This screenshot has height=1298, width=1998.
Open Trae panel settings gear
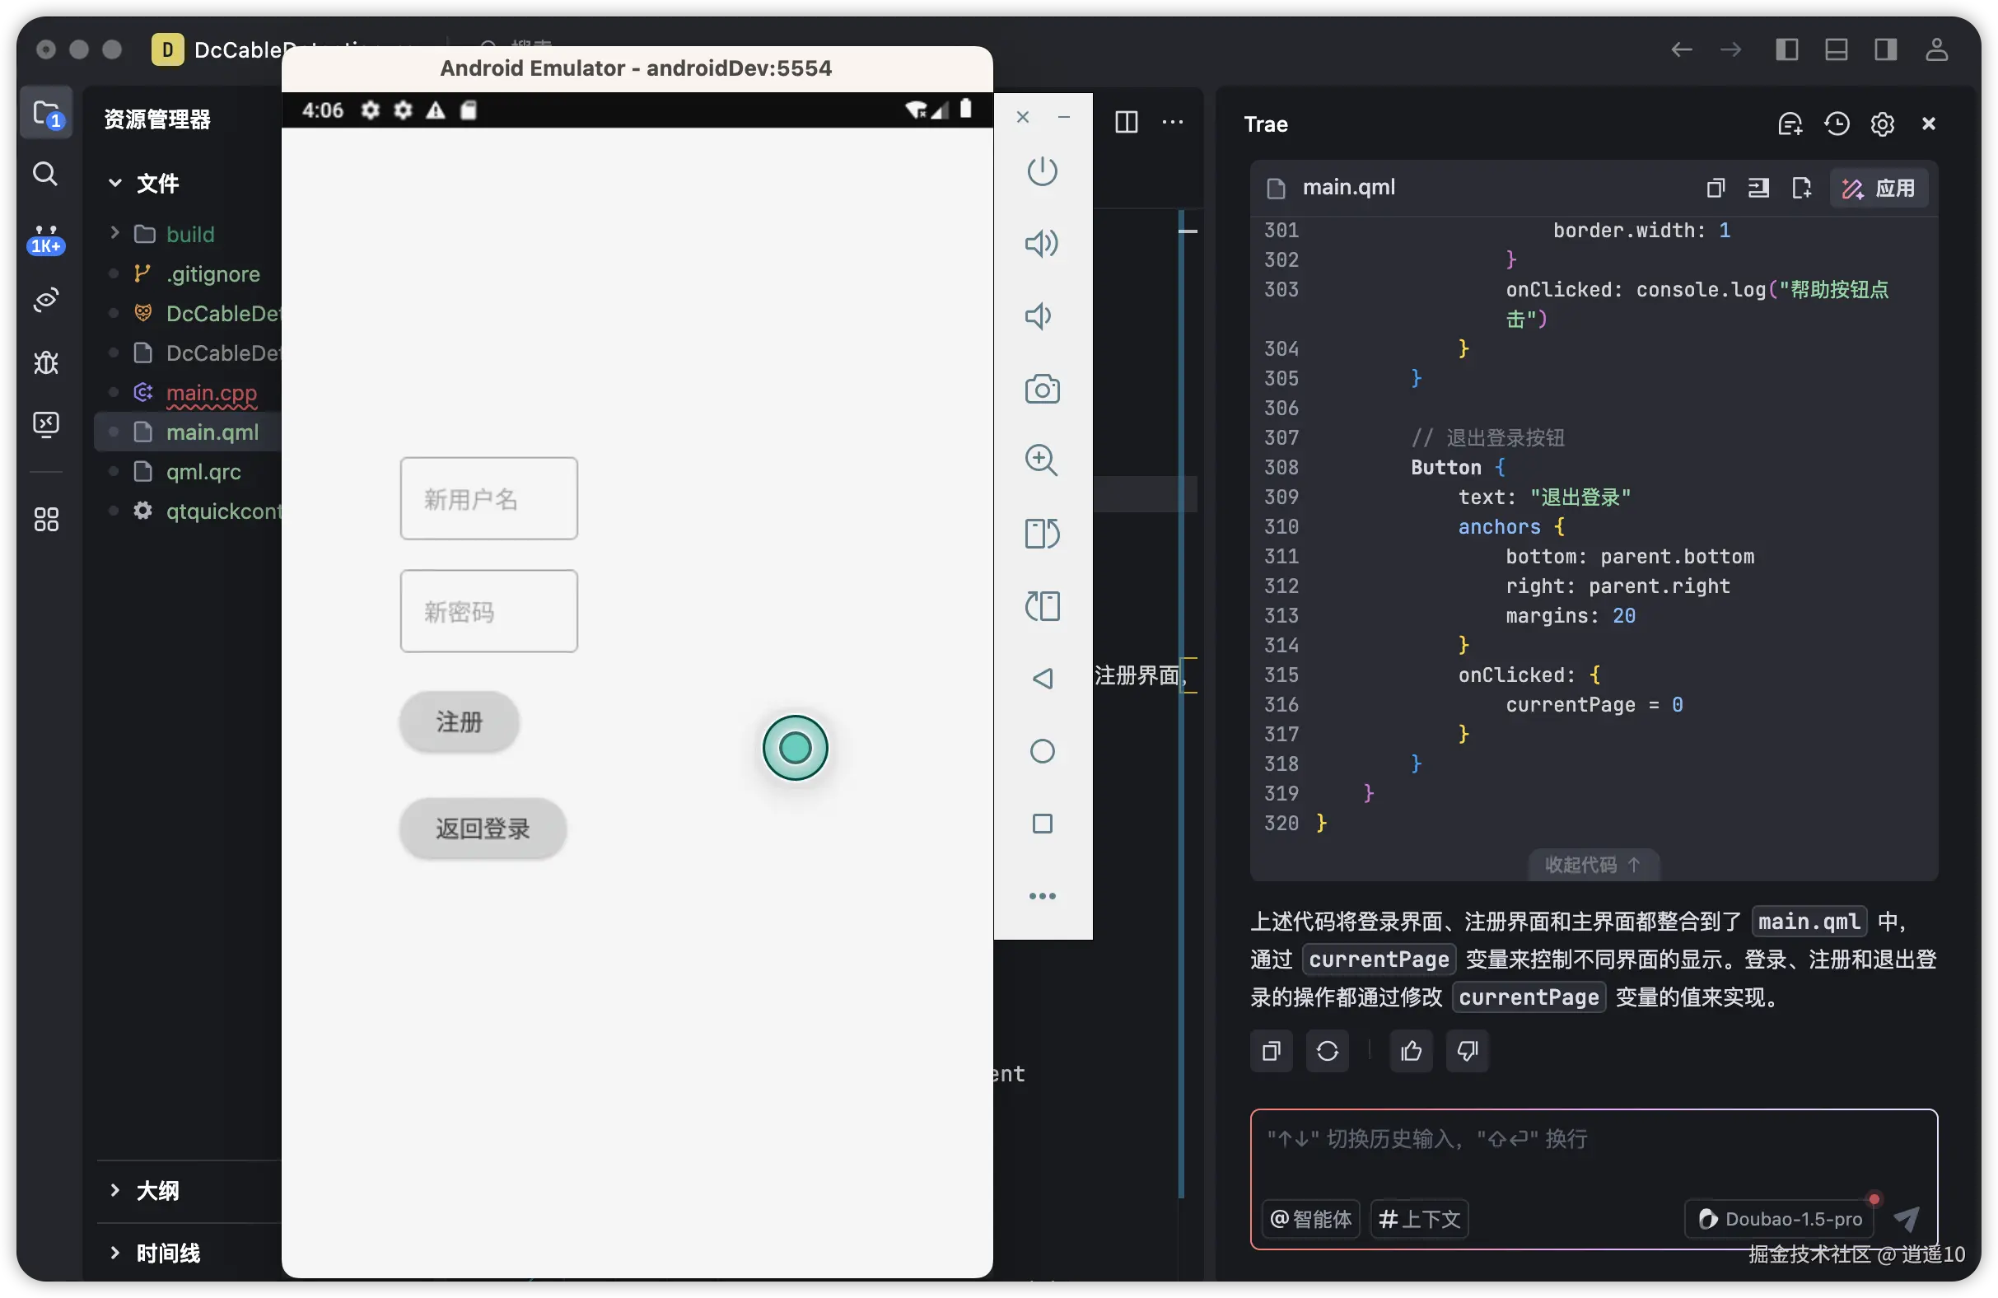tap(1883, 124)
